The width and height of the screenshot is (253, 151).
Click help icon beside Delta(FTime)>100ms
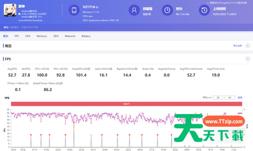61,83
